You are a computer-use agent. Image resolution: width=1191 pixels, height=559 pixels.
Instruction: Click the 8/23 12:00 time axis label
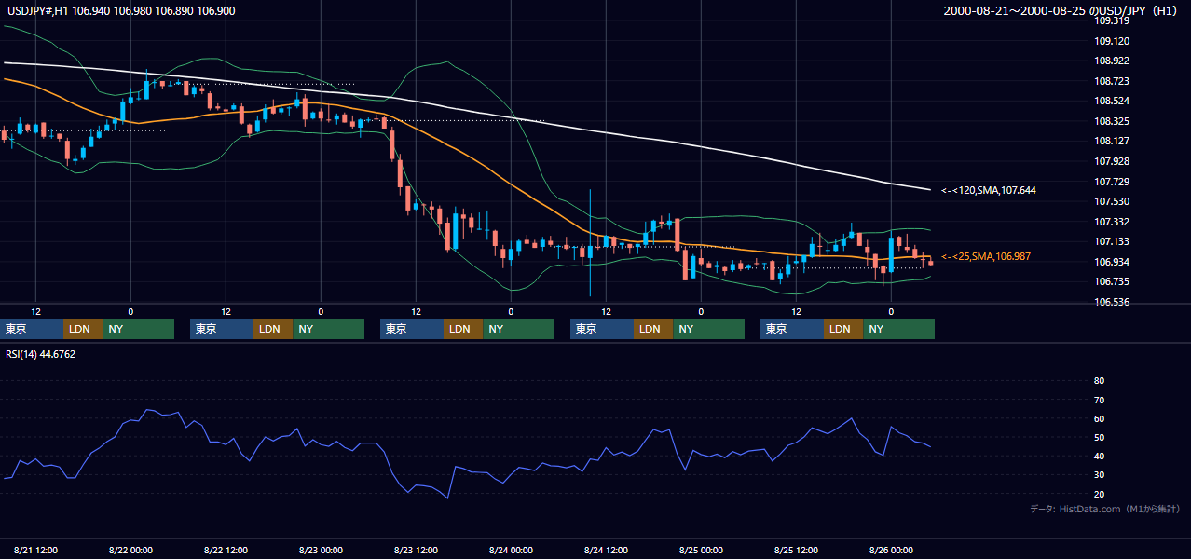[416, 550]
